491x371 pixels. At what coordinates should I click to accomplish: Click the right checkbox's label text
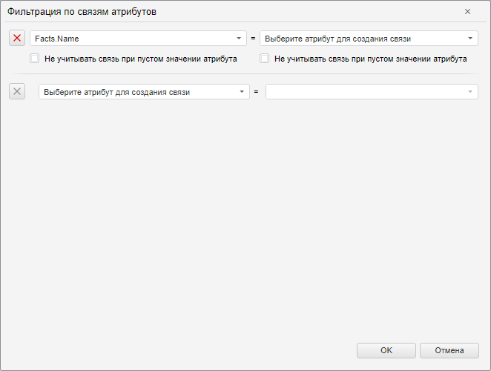[x=370, y=59]
